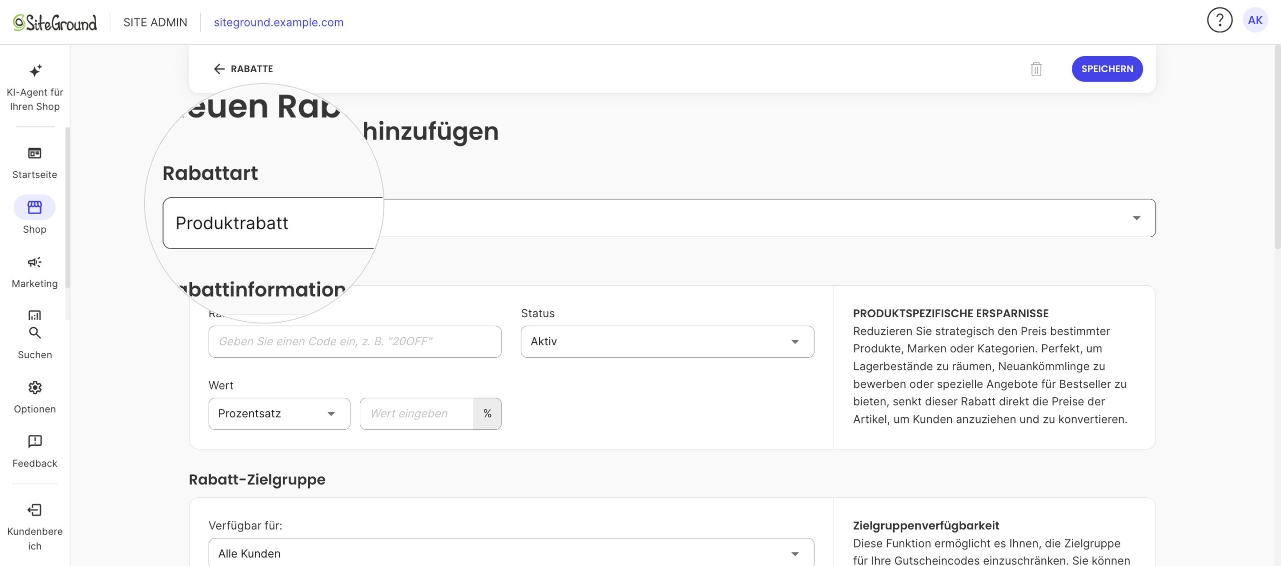Click the sidebar scrollbar handle

coord(68,208)
